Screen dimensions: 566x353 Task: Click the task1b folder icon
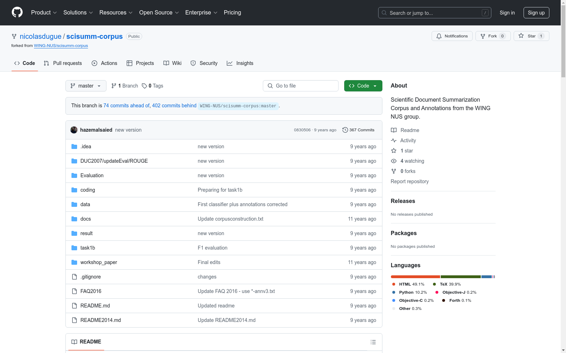pyautogui.click(x=74, y=248)
